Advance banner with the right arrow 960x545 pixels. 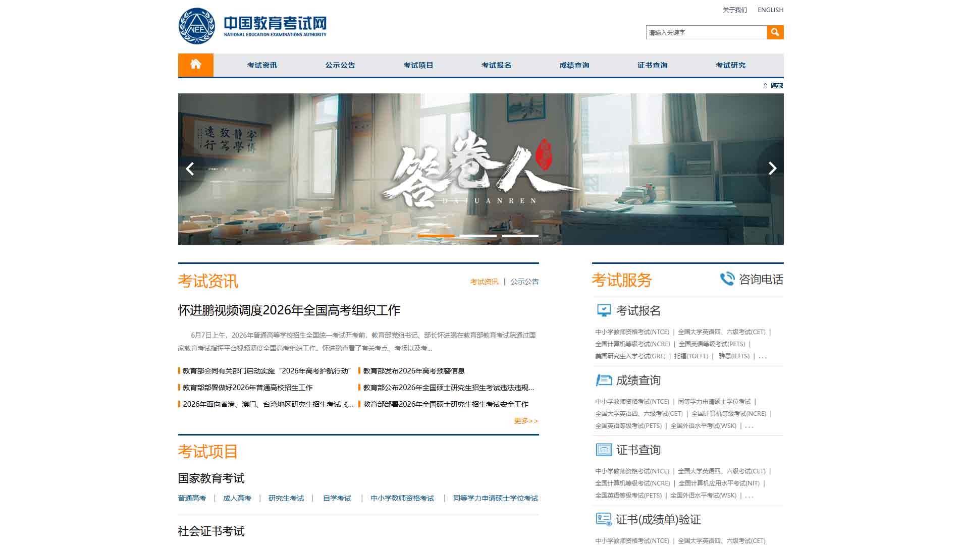pyautogui.click(x=772, y=169)
